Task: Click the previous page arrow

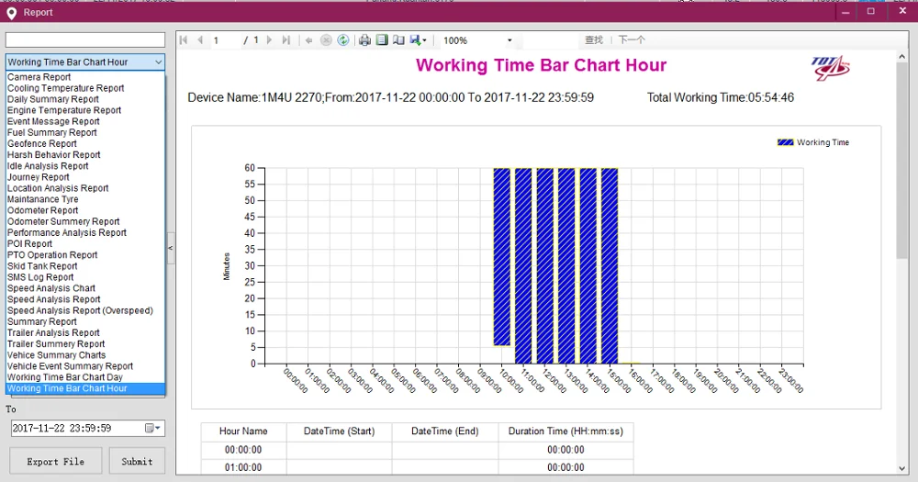Action: [199, 40]
